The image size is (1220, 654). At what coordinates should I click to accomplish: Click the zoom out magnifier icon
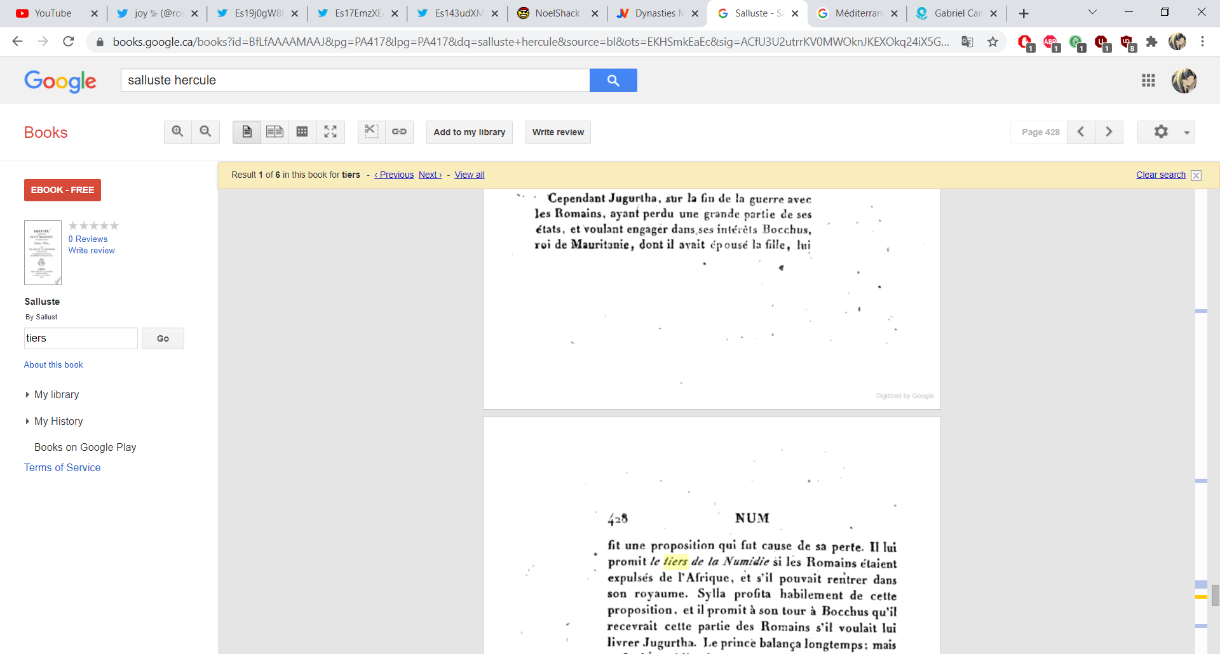point(205,132)
